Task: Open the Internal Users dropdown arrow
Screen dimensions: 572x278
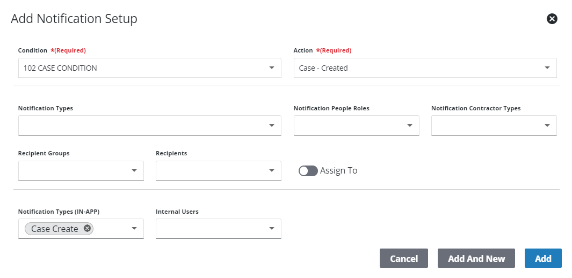Action: click(x=271, y=228)
